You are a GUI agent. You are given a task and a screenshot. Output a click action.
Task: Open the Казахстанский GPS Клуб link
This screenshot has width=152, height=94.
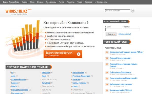[121, 90]
